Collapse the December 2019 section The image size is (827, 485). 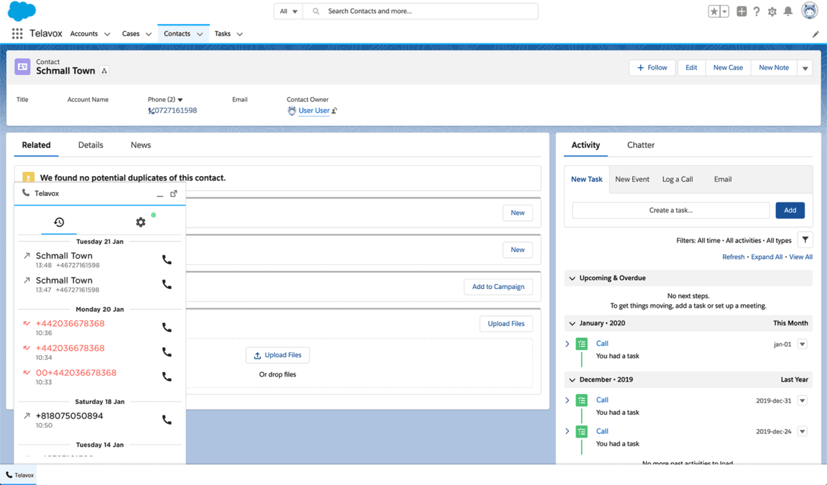[572, 380]
